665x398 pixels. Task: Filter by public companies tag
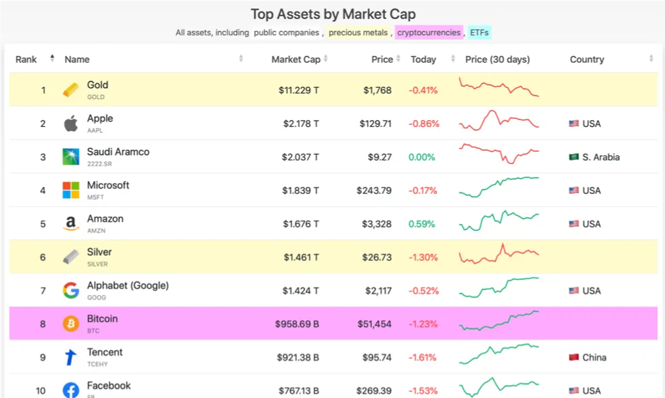pos(286,33)
